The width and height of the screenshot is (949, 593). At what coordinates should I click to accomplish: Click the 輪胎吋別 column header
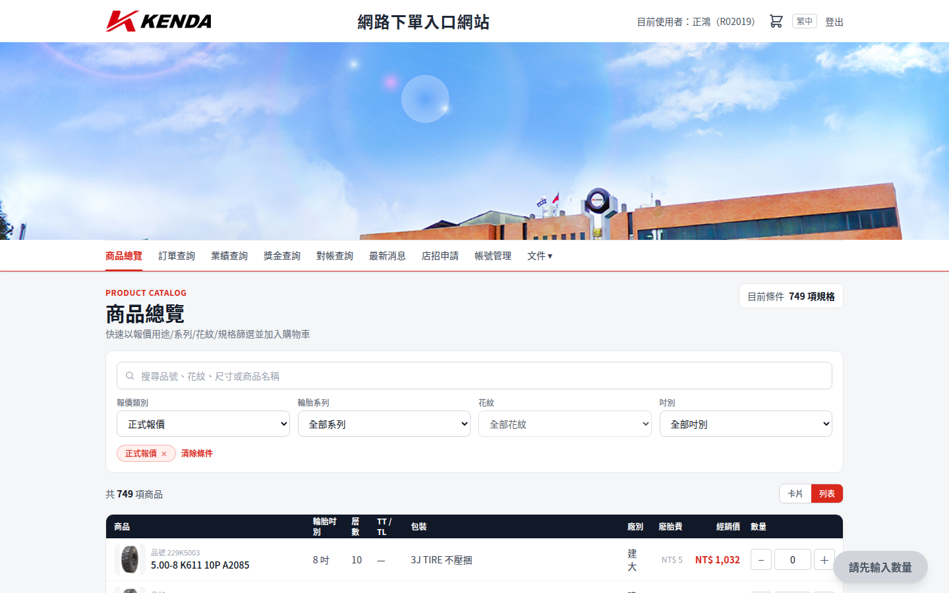coord(325,526)
